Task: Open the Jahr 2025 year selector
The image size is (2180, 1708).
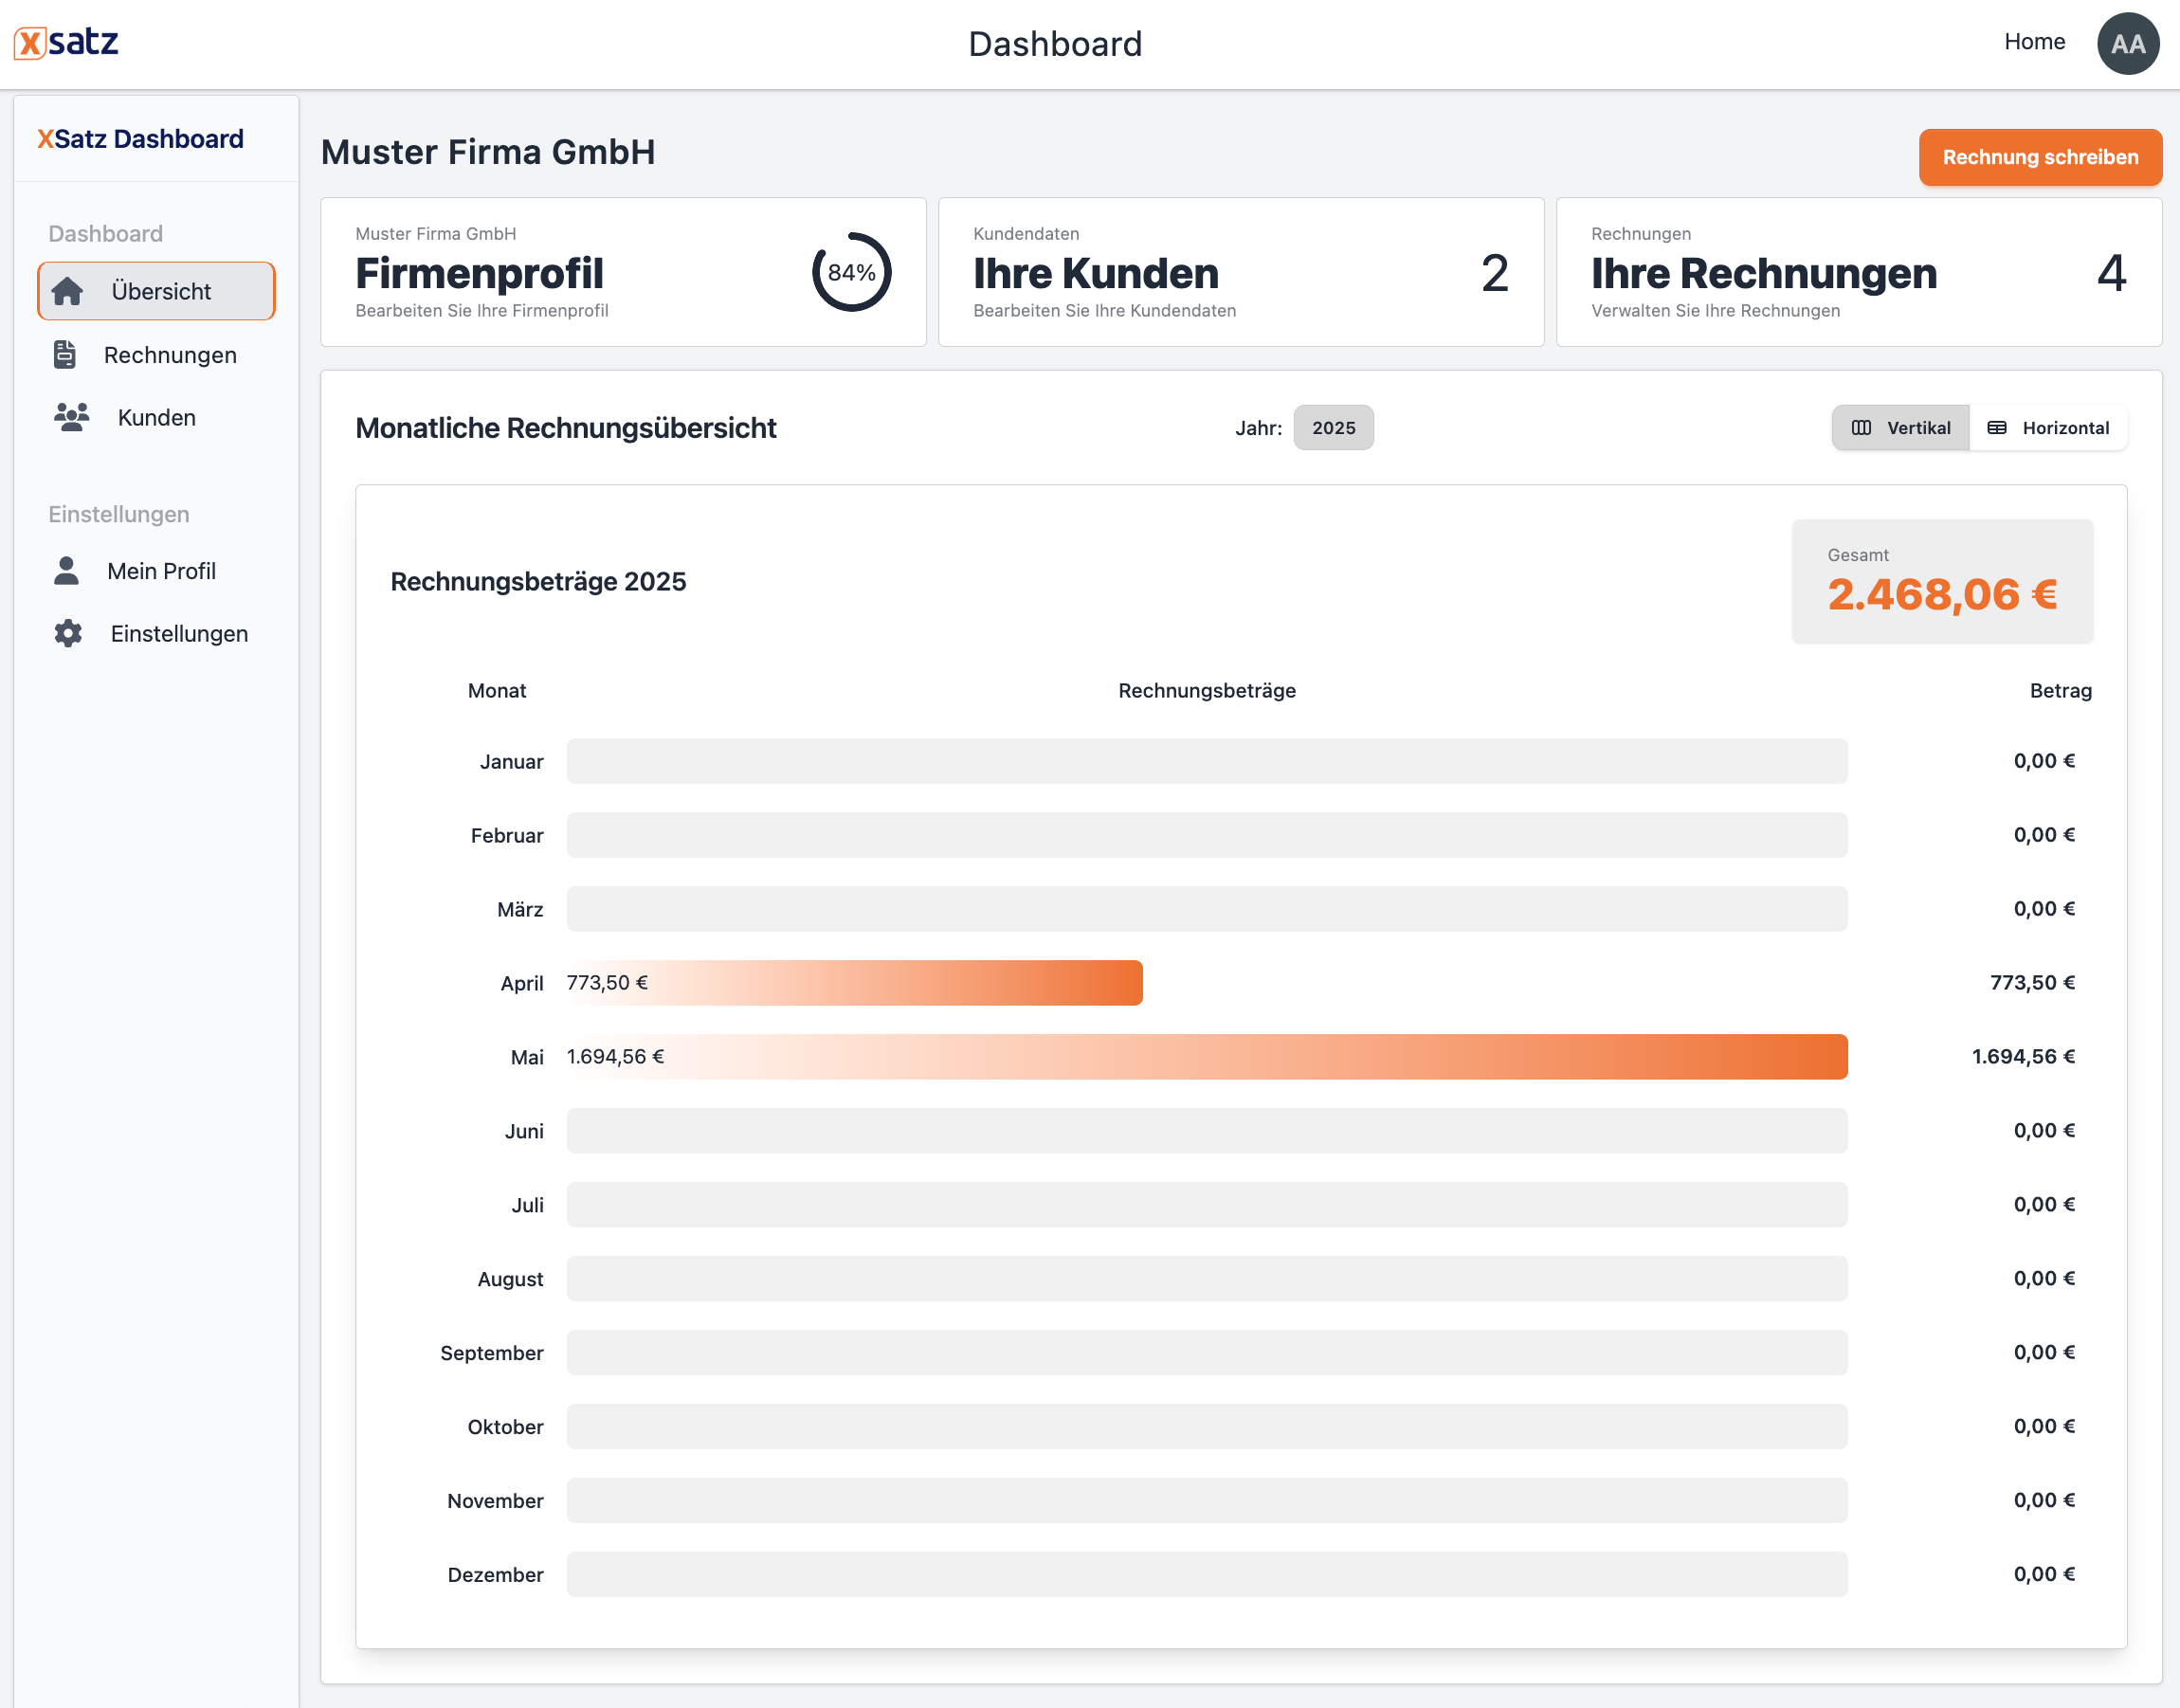Action: (1333, 428)
